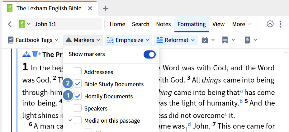Open a new tab with the plus button
The height and width of the screenshot is (132, 289).
(106, 8)
